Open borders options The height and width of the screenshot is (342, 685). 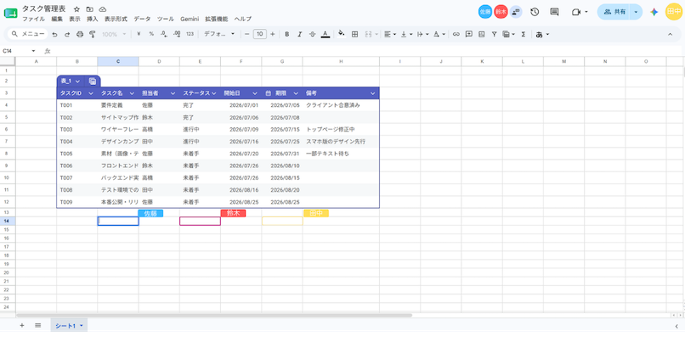tap(354, 34)
